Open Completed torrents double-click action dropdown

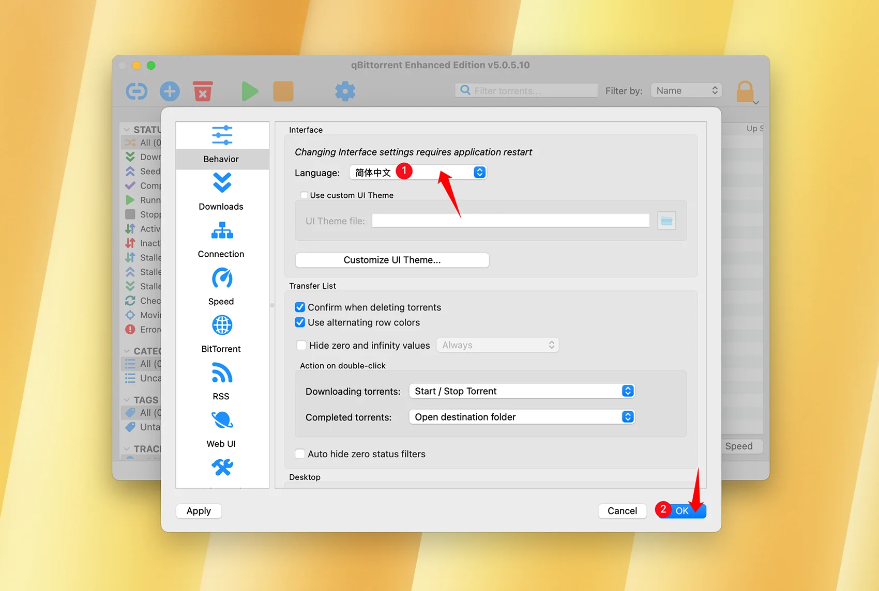522,417
